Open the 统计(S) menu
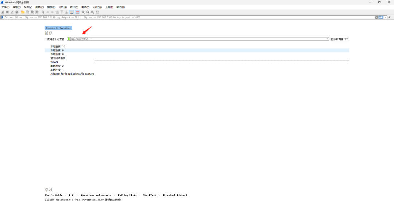 [x=74, y=7]
